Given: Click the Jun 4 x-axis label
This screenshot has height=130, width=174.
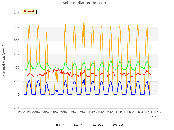Looking at the screenshot, I should pyautogui.click(x=148, y=112).
